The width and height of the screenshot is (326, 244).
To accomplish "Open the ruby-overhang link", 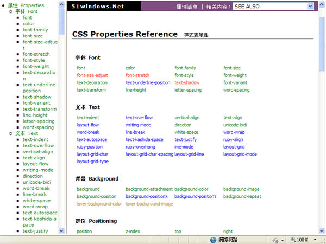I will coord(140,147).
